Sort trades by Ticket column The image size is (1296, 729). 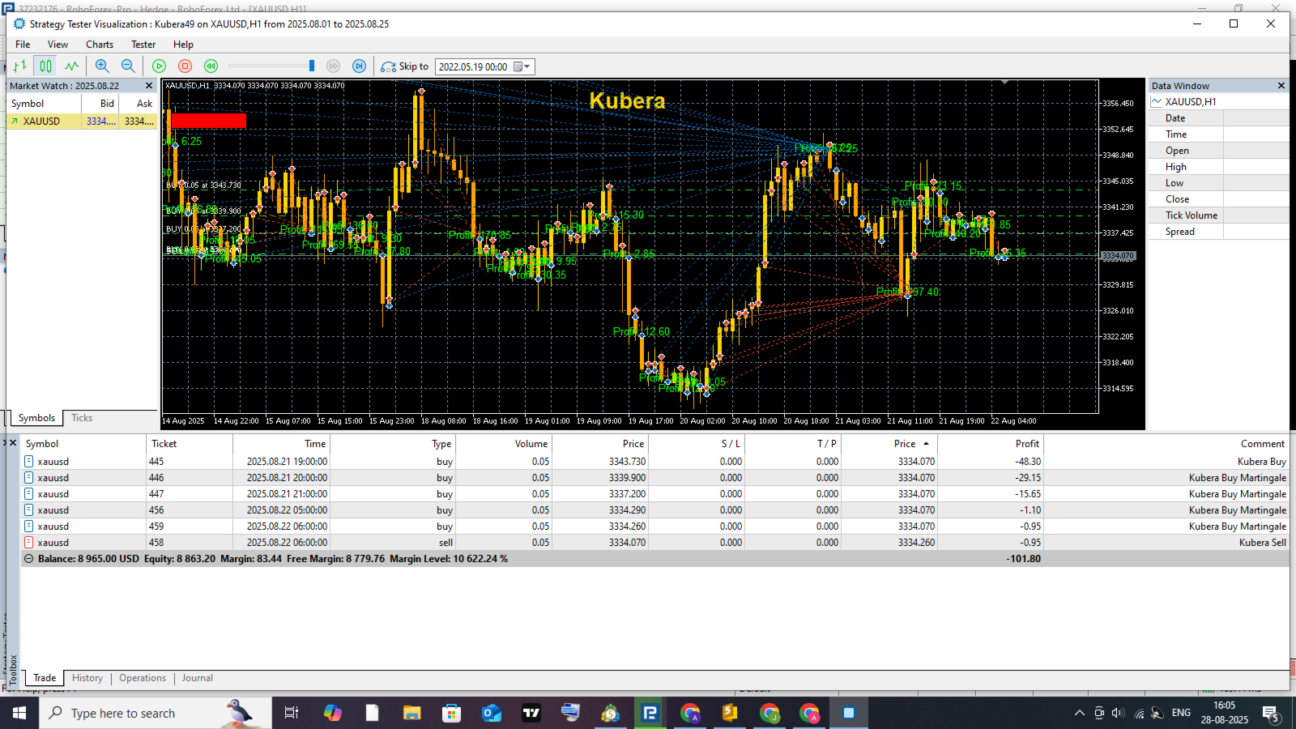point(190,444)
